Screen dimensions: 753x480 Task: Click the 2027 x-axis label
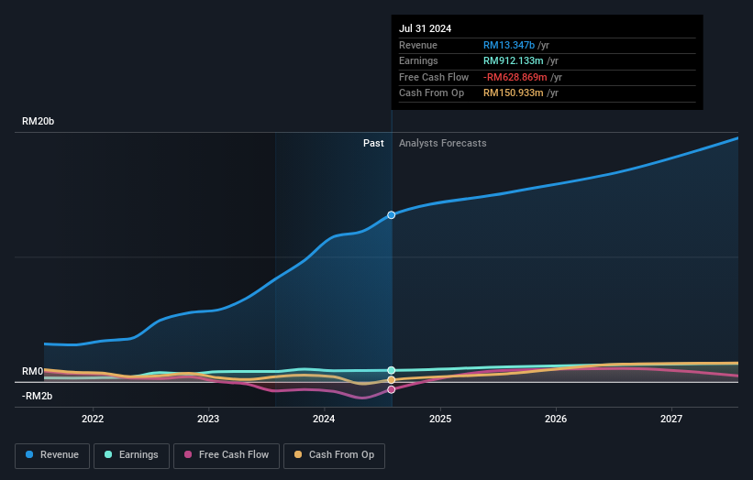pos(671,419)
